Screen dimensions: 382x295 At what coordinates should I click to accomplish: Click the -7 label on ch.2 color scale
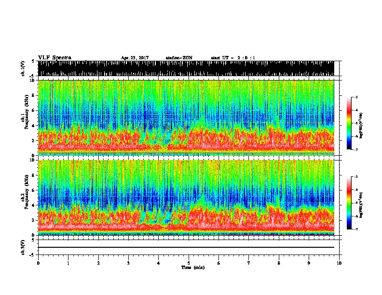tap(356, 229)
